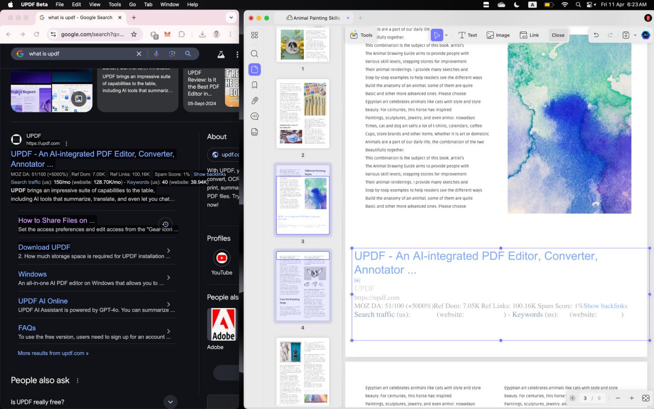Open the bookmarks panel in the UPDF sidebar
The width and height of the screenshot is (654, 409).
point(255,85)
